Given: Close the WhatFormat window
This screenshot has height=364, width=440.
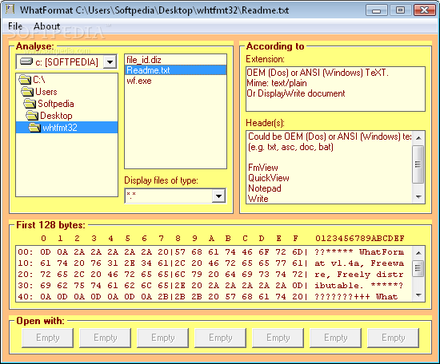Looking at the screenshot, I should [424, 10].
